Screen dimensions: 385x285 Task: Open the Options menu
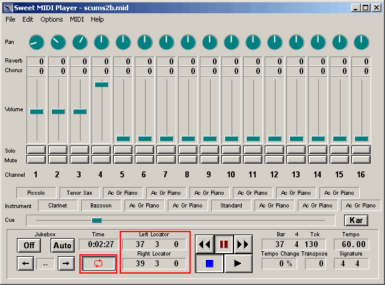52,19
